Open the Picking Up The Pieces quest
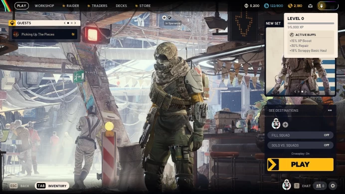The height and width of the screenshot is (194, 345). (x=44, y=34)
